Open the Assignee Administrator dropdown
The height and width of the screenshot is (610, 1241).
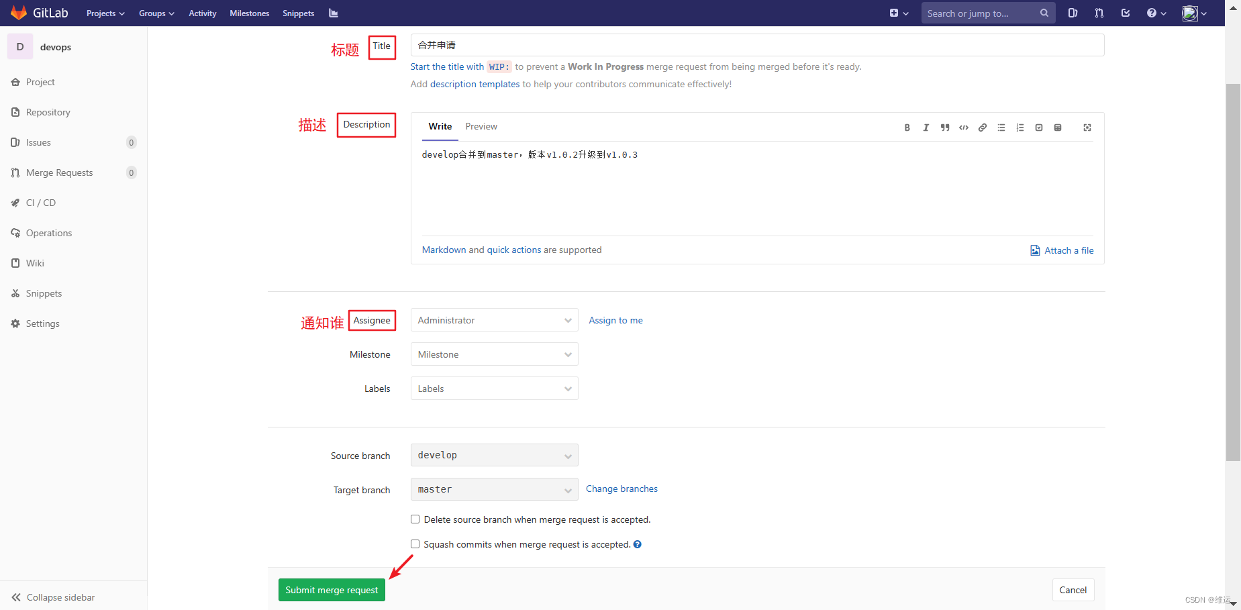(x=494, y=320)
